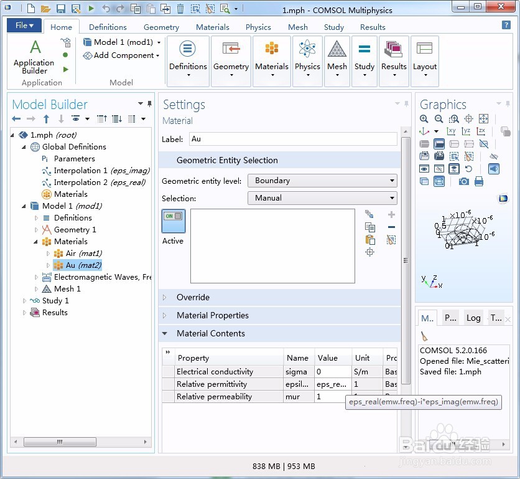Screen dimensions: 520x479
Task: Switch to the zx-plane view
Action: [481, 131]
